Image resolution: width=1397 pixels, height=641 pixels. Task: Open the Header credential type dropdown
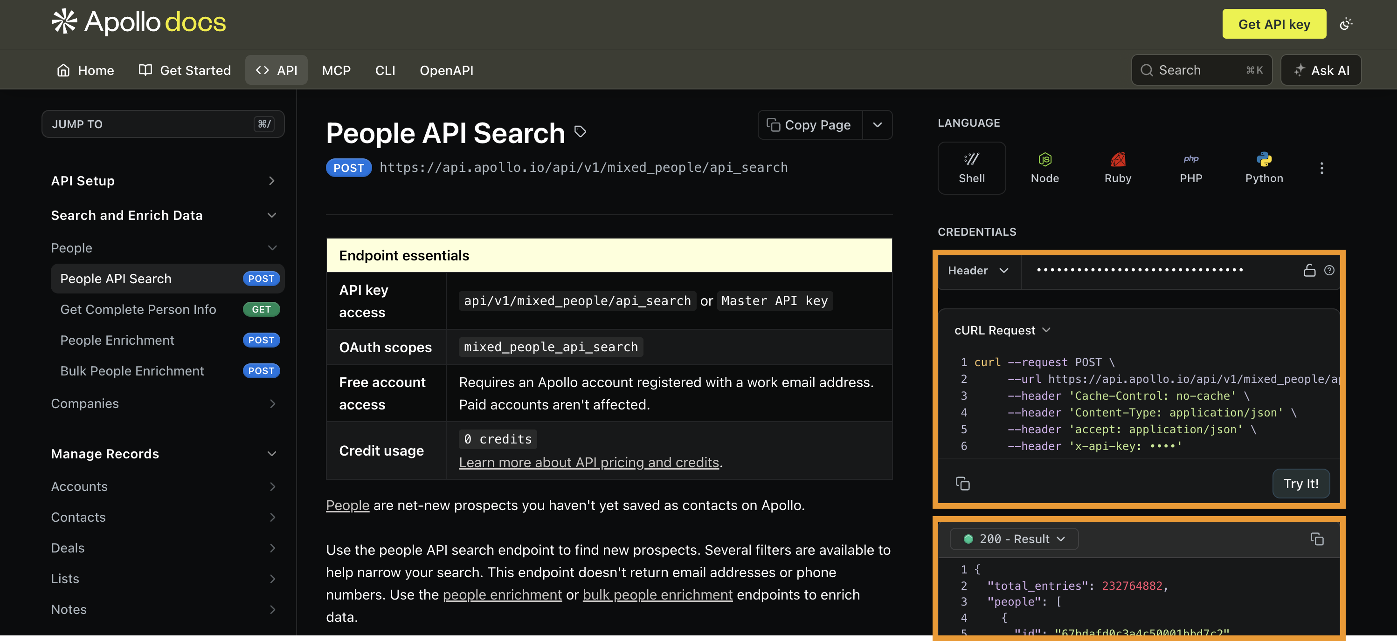click(978, 270)
